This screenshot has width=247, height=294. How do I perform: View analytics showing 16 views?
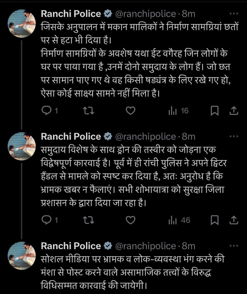coord(178,109)
